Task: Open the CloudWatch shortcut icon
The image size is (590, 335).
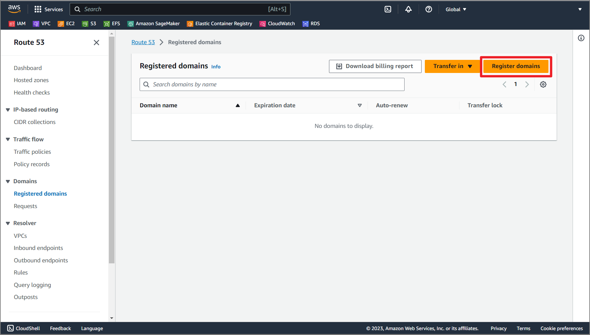Action: coord(263,24)
